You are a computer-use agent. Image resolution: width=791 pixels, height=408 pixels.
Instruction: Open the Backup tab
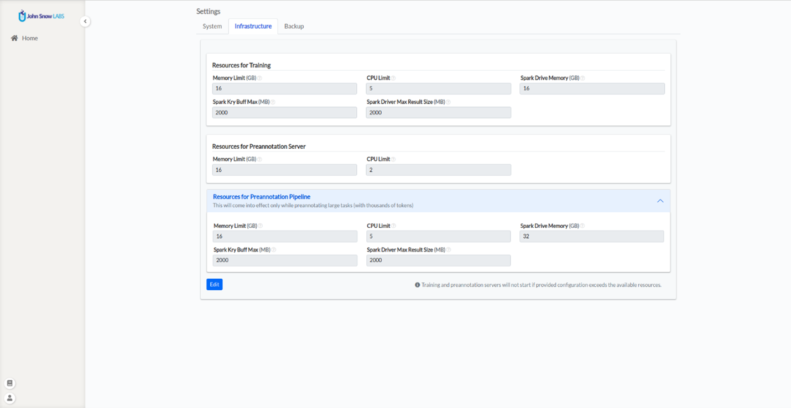click(294, 27)
